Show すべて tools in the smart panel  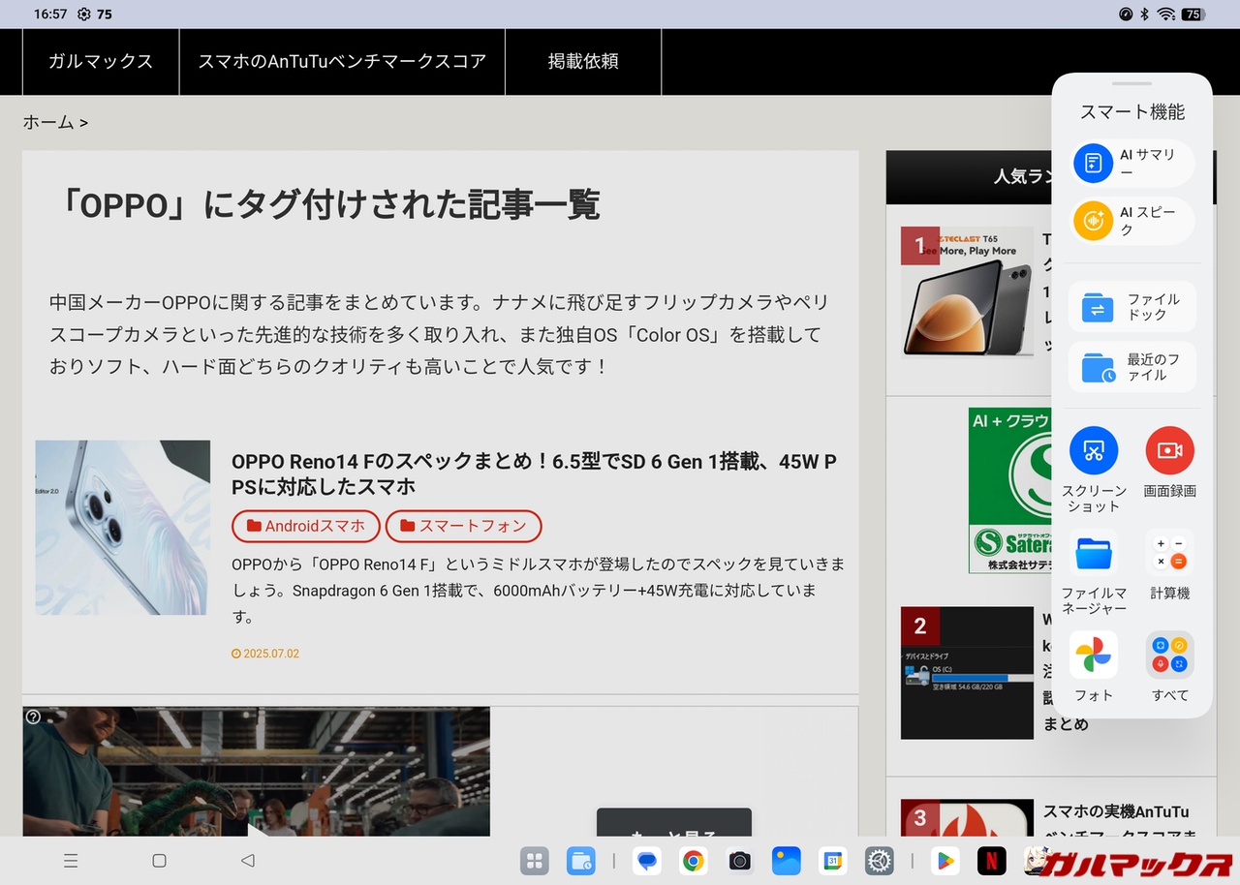click(1169, 656)
